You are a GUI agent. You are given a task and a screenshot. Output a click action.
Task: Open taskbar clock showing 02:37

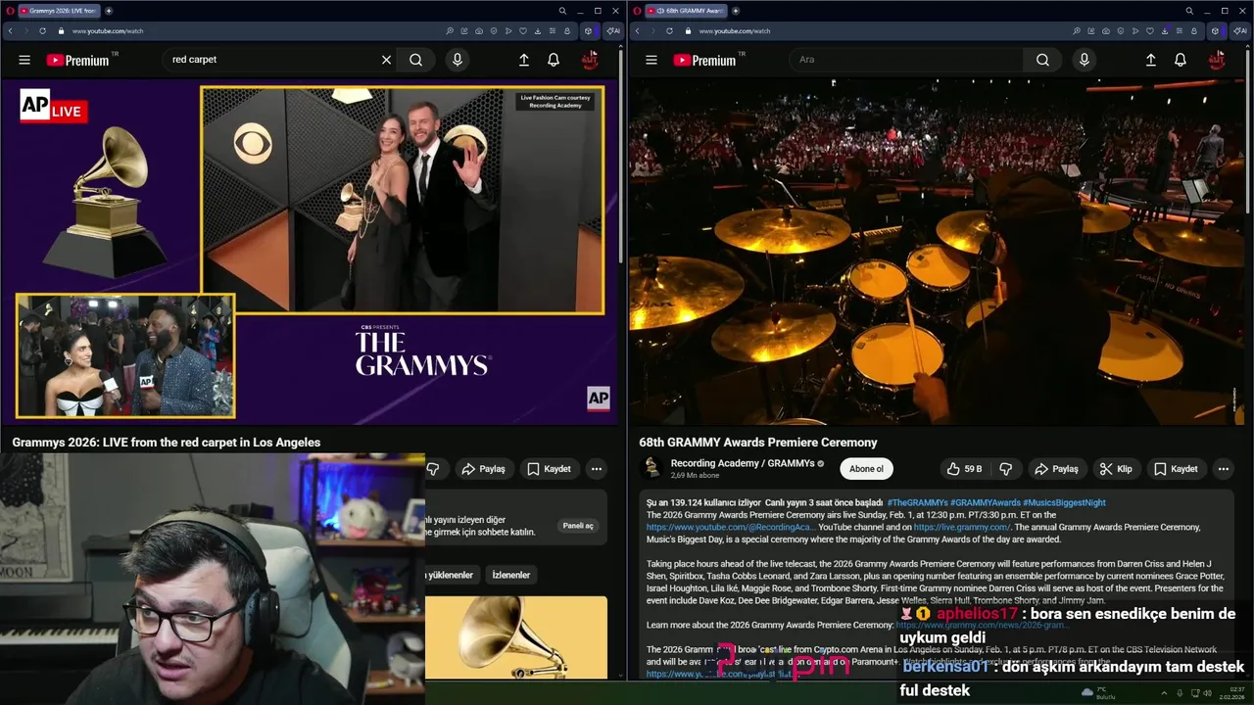(x=1231, y=692)
